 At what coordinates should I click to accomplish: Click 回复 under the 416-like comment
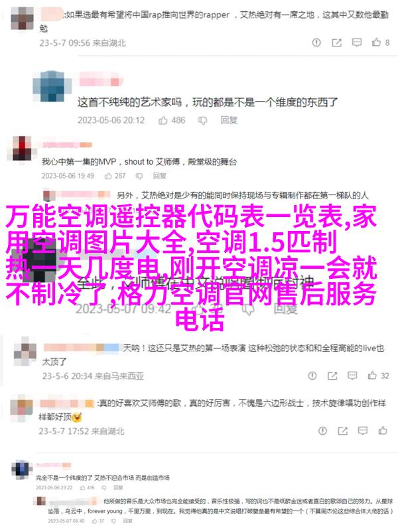click(x=118, y=488)
